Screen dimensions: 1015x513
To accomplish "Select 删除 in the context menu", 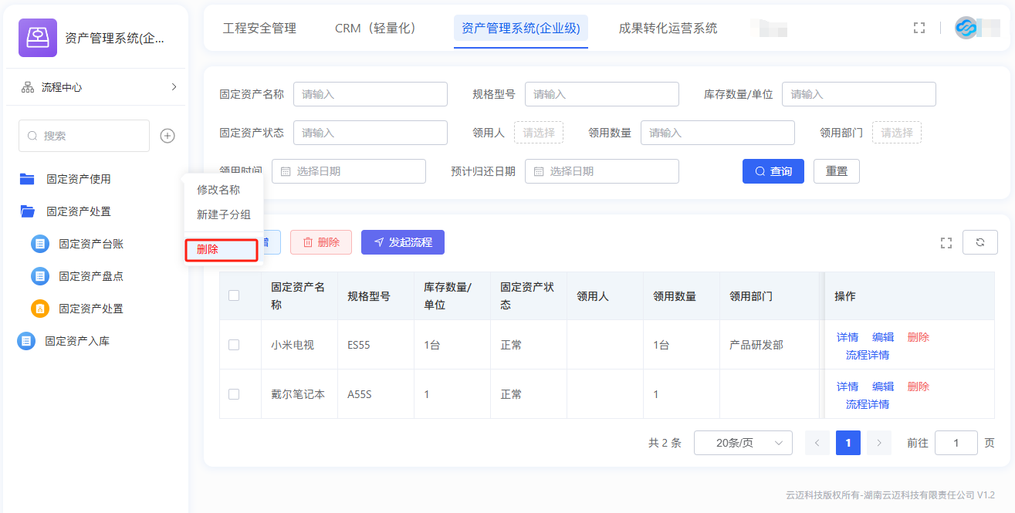I will coord(220,250).
